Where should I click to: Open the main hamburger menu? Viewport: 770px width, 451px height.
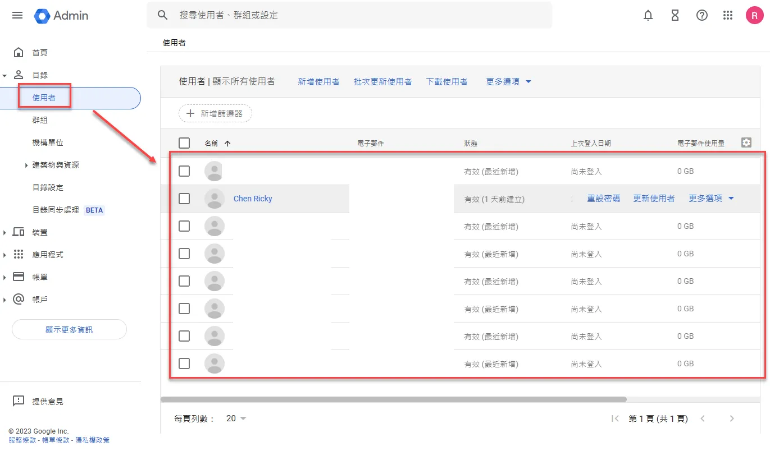[x=17, y=15]
